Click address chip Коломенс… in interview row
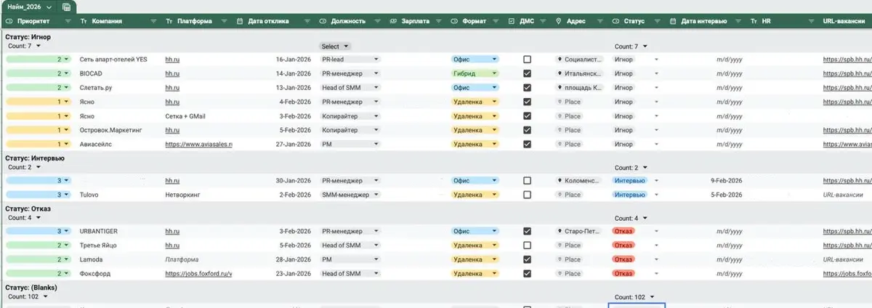872x308 pixels. [580, 180]
